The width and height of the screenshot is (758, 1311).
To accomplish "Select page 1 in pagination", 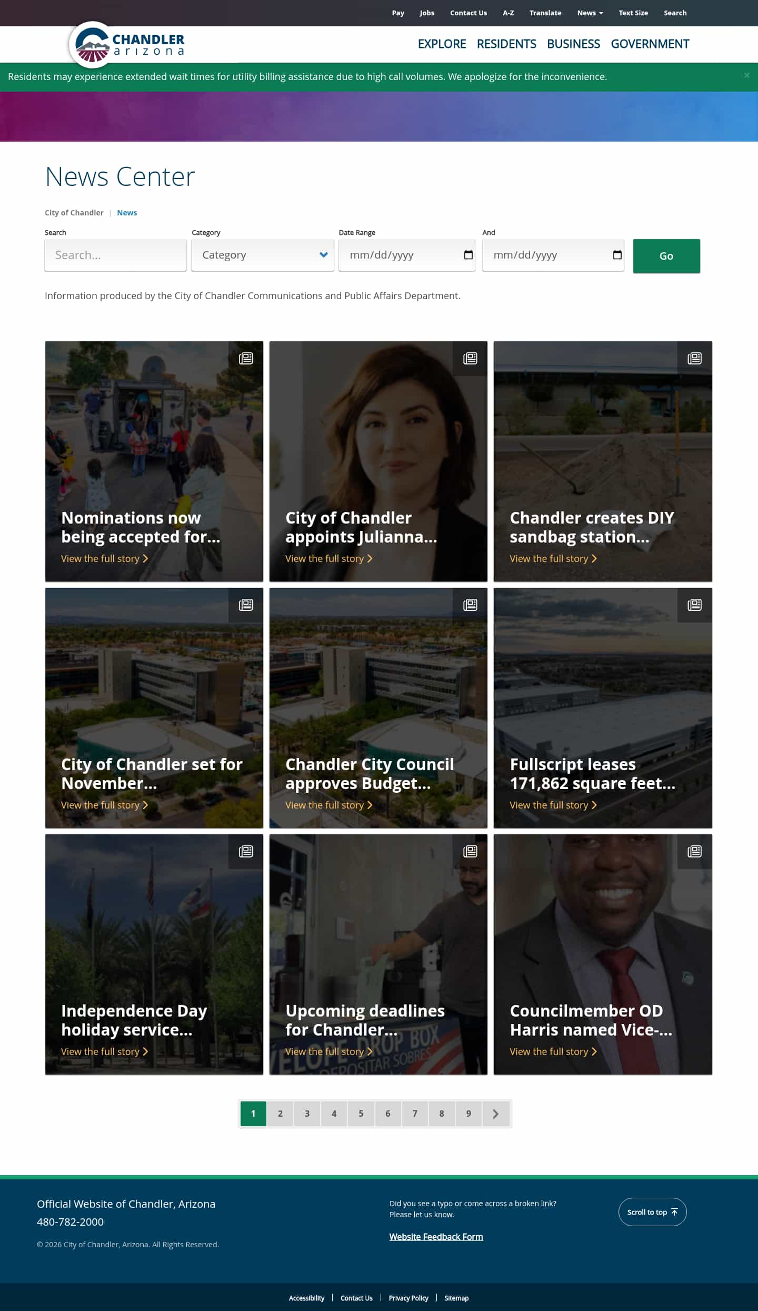I will pos(253,1113).
